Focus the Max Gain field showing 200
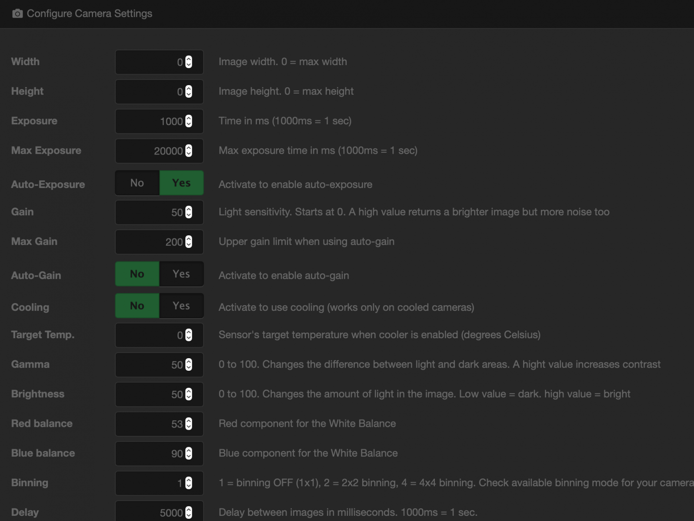Screen dimensions: 694x521 click(x=159, y=242)
